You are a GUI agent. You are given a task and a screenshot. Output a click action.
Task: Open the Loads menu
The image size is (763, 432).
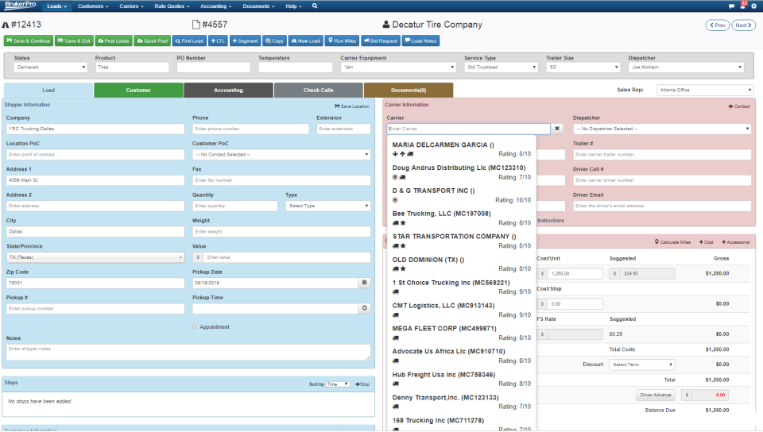pyautogui.click(x=57, y=6)
